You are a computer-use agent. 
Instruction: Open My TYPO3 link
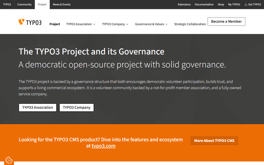click(x=234, y=4)
